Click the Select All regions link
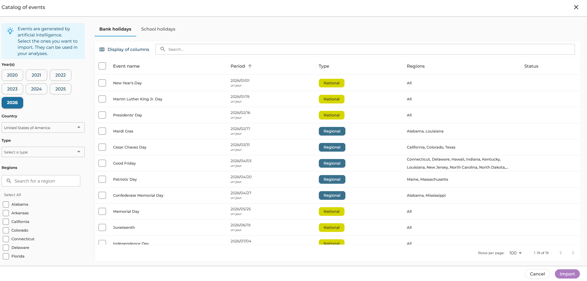 click(12, 195)
